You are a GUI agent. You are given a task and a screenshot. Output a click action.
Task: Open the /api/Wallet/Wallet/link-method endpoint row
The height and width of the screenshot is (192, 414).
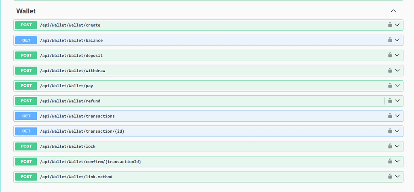point(208,177)
